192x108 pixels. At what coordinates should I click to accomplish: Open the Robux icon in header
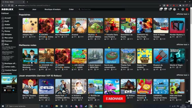coord(174,9)
